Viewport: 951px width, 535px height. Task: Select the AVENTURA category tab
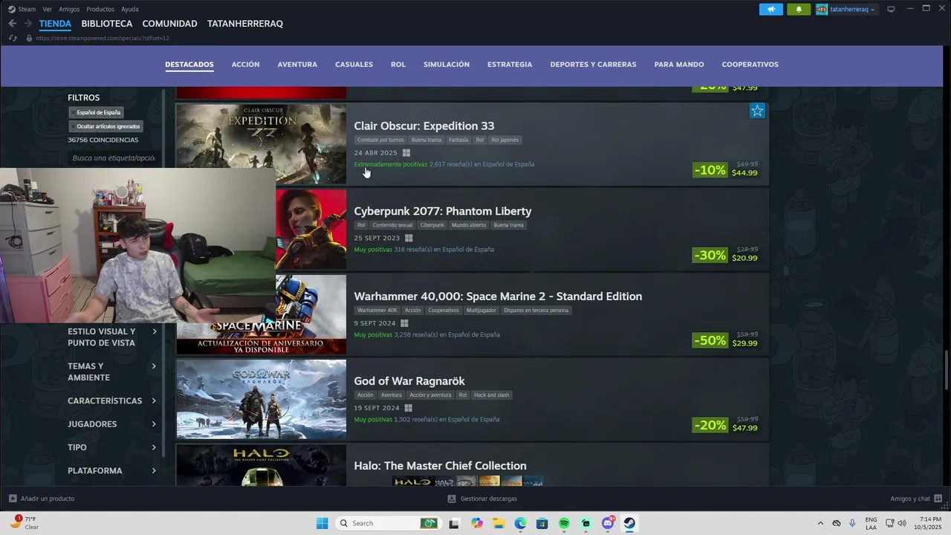click(297, 65)
